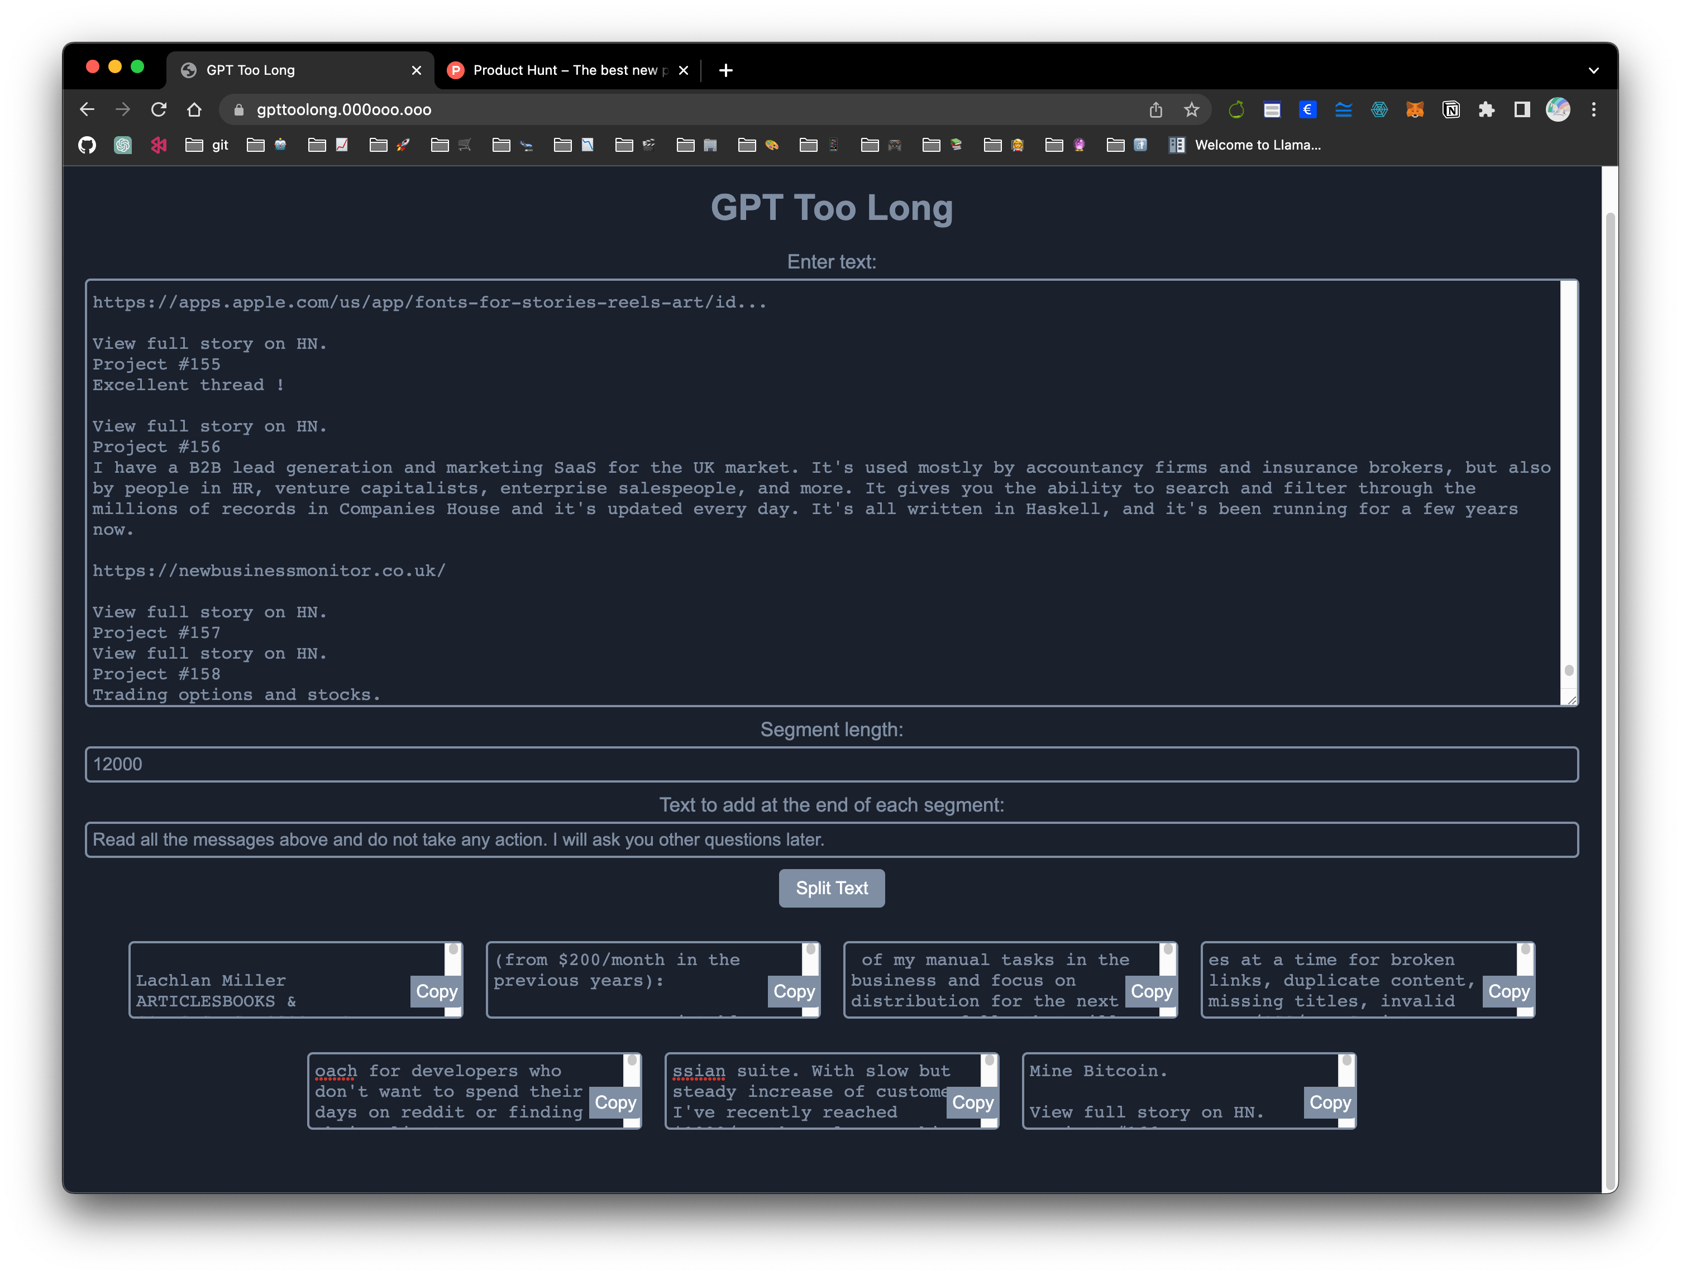Open the Notion web clipper extension
Viewport: 1681px width, 1276px height.
tap(1451, 109)
